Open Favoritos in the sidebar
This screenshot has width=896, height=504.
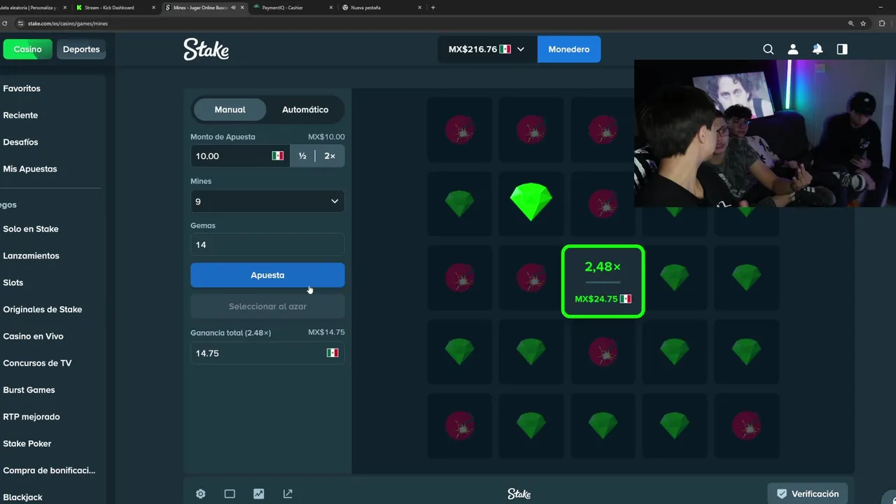coord(22,88)
